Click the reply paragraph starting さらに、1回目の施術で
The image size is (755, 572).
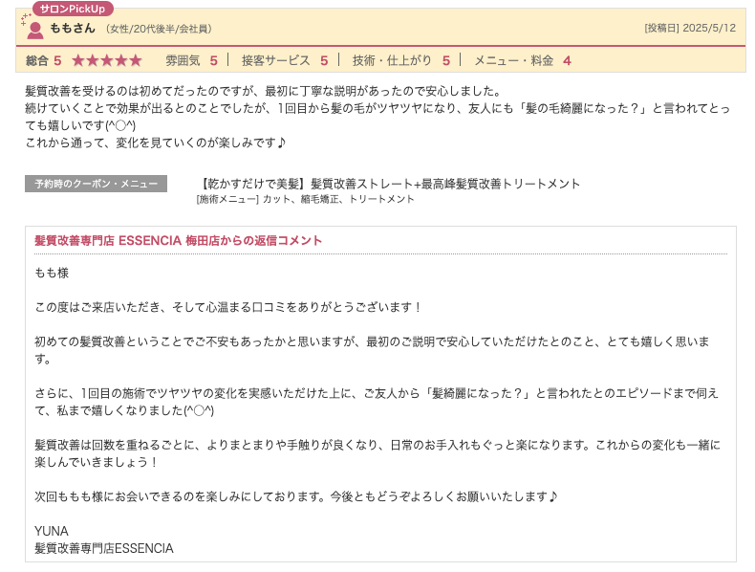tap(377, 402)
